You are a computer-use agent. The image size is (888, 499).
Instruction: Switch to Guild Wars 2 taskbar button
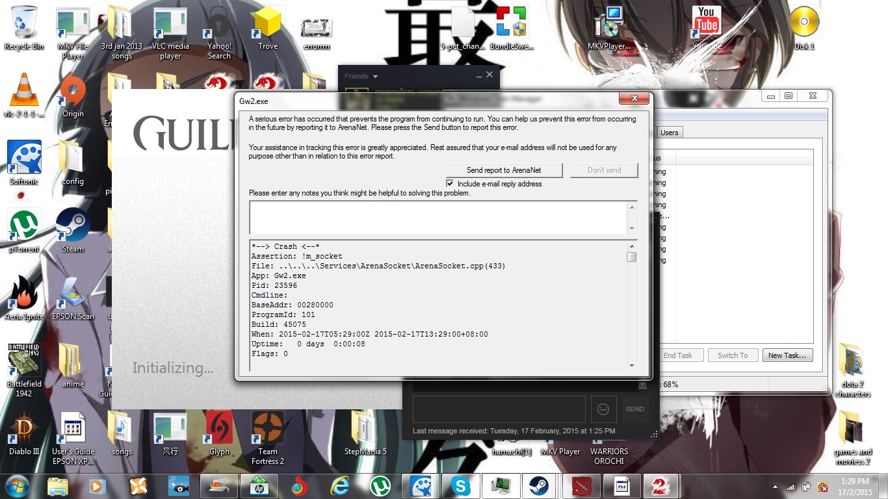point(660,485)
